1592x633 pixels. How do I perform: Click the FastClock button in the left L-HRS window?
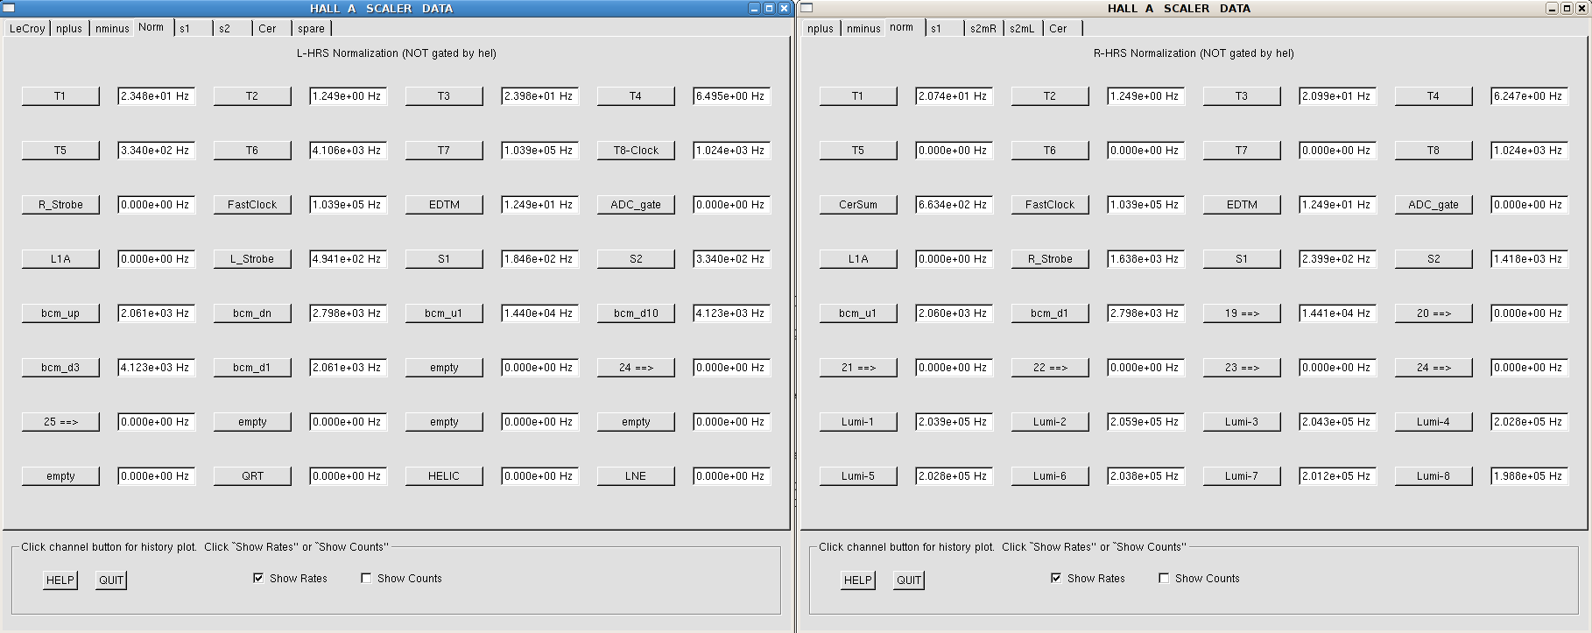[252, 205]
